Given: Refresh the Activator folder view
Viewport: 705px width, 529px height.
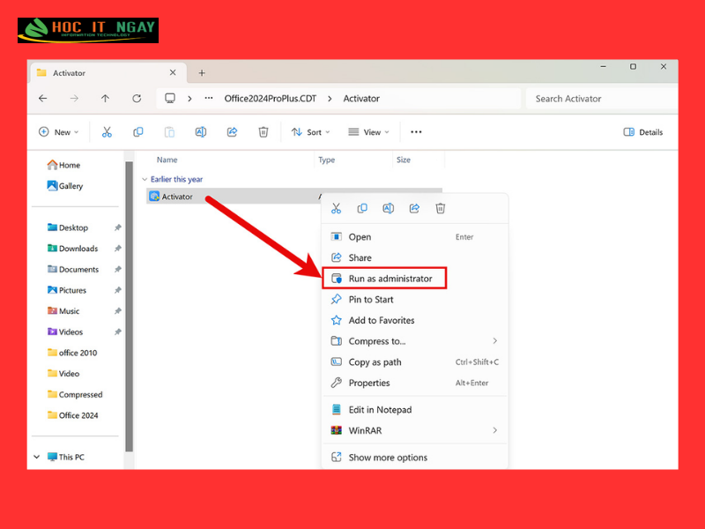Looking at the screenshot, I should point(137,98).
